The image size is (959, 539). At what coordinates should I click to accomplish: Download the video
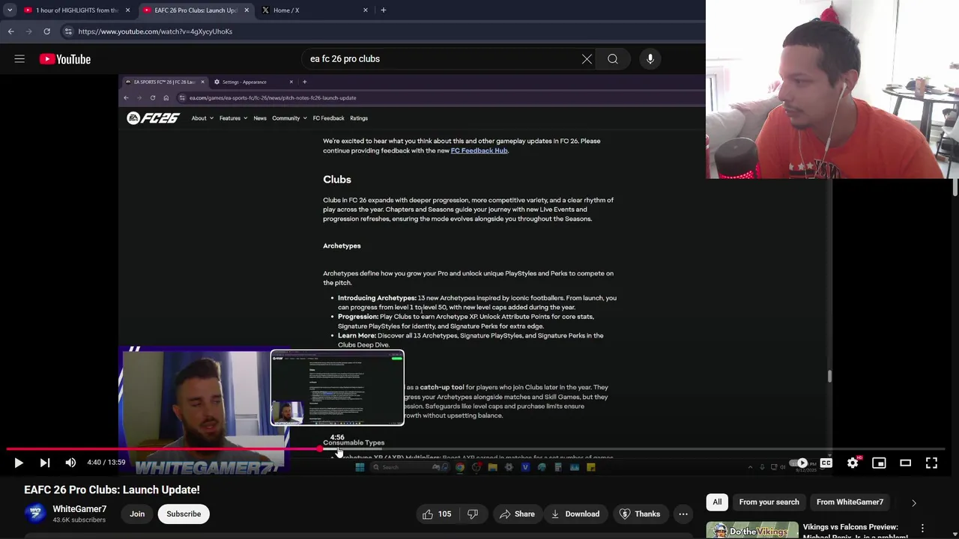(x=575, y=514)
